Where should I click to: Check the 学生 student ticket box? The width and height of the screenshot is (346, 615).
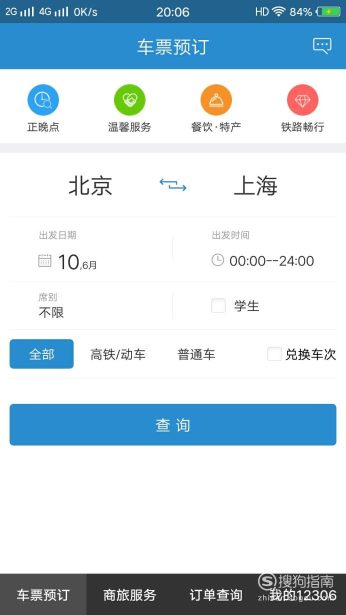pos(218,305)
